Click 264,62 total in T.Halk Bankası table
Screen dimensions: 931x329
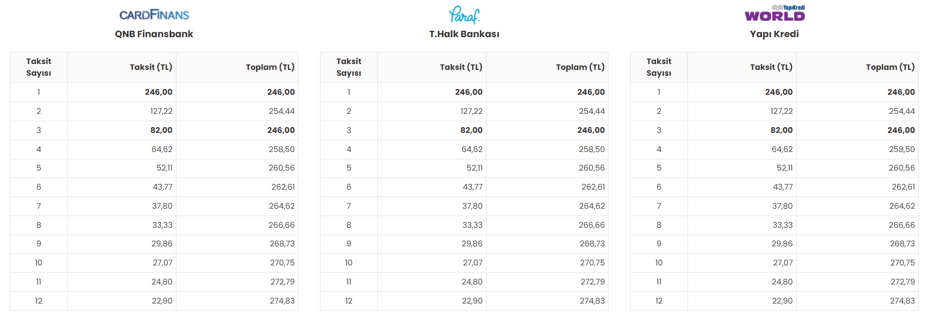click(x=592, y=206)
